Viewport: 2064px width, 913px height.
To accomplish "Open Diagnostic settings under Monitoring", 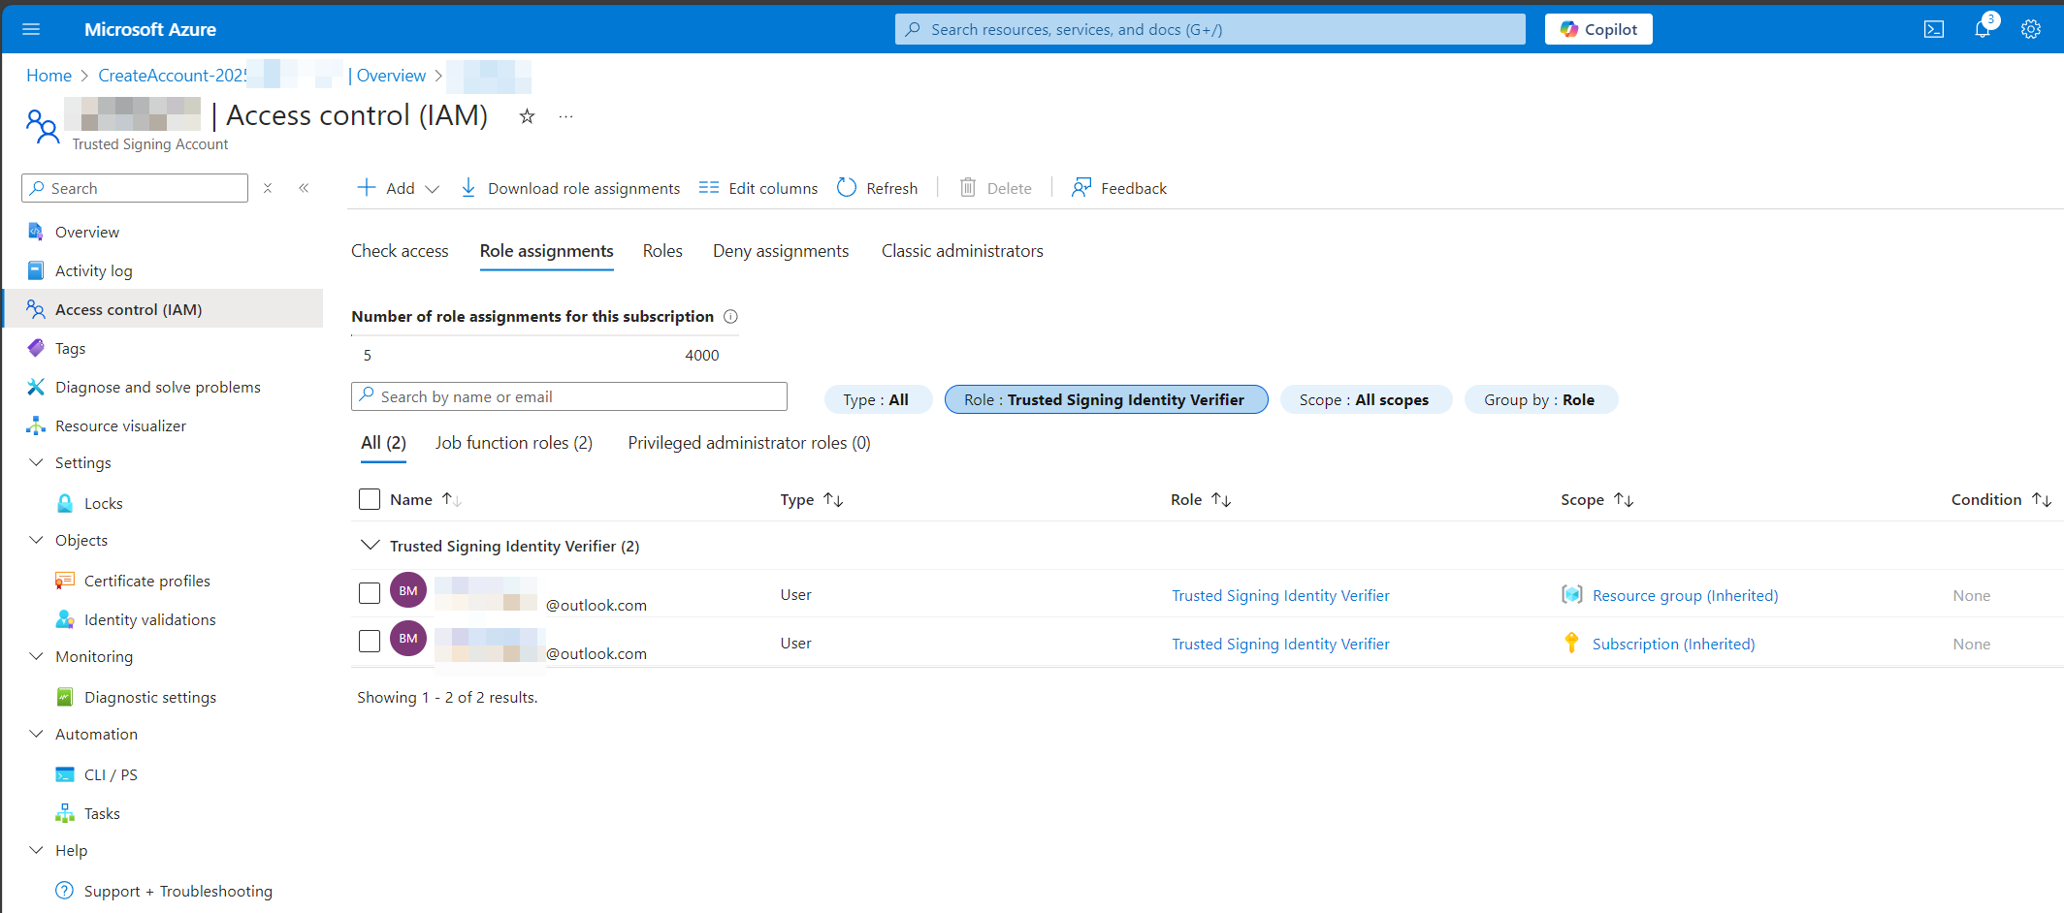I will tap(150, 697).
